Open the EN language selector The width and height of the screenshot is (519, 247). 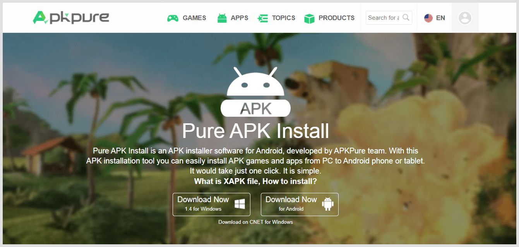440,18
